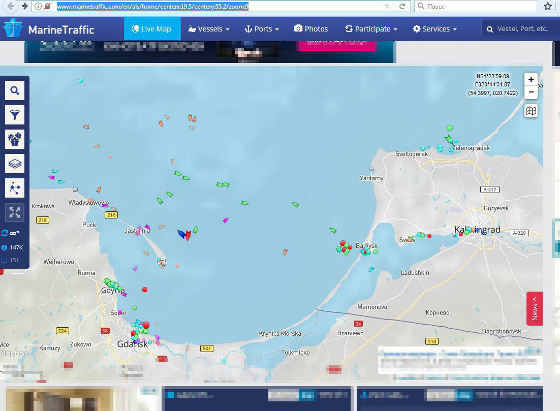The height and width of the screenshot is (411, 560).
Task: Expand the red News side panel
Action: (x=535, y=308)
